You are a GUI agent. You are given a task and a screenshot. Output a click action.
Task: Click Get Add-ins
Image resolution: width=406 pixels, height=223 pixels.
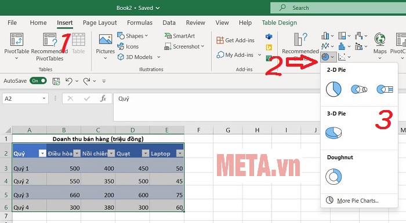coord(235,41)
